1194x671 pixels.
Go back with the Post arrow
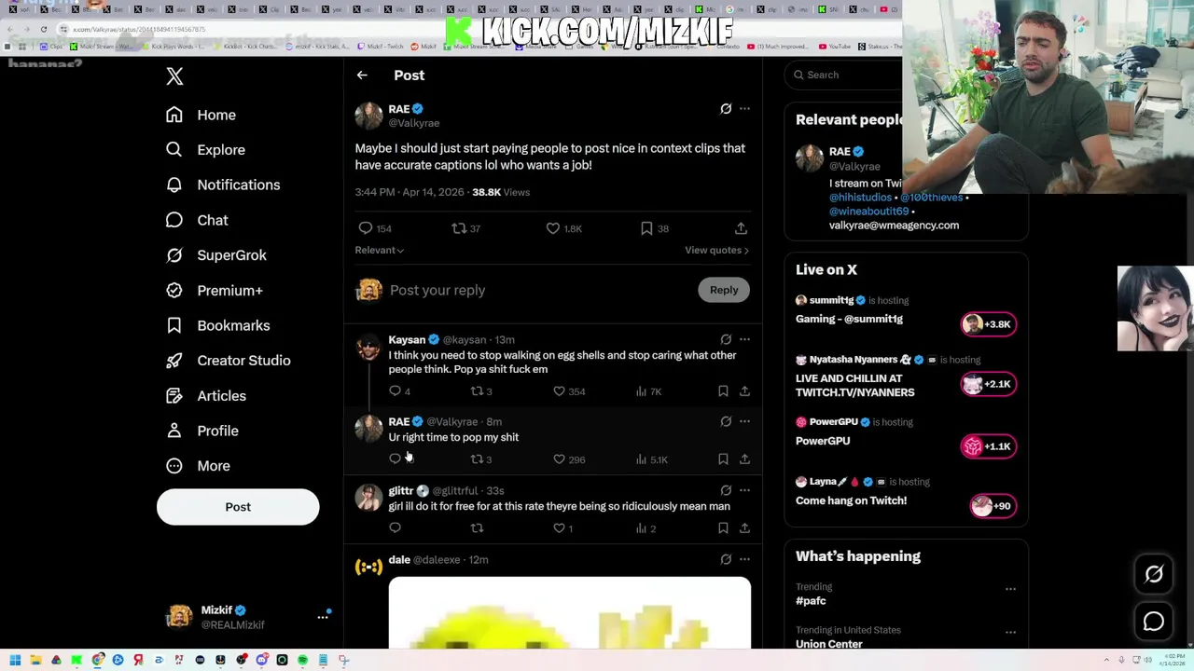(x=362, y=75)
